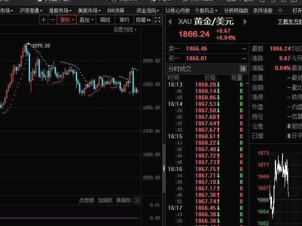Click 加指标 to add indicator

pyautogui.click(x=105, y=200)
